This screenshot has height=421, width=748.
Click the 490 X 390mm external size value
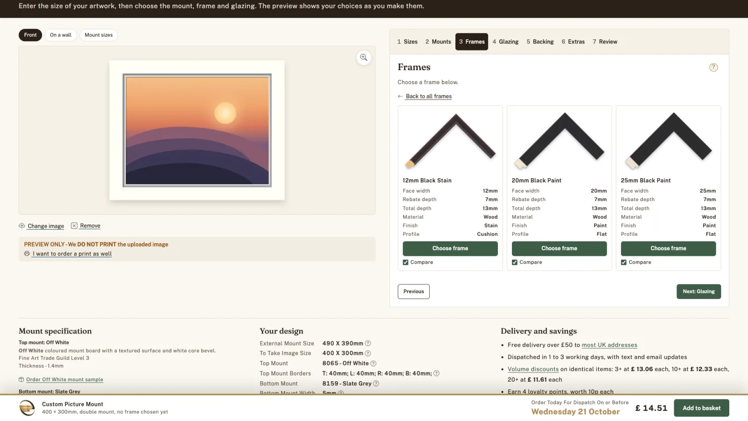[343, 343]
